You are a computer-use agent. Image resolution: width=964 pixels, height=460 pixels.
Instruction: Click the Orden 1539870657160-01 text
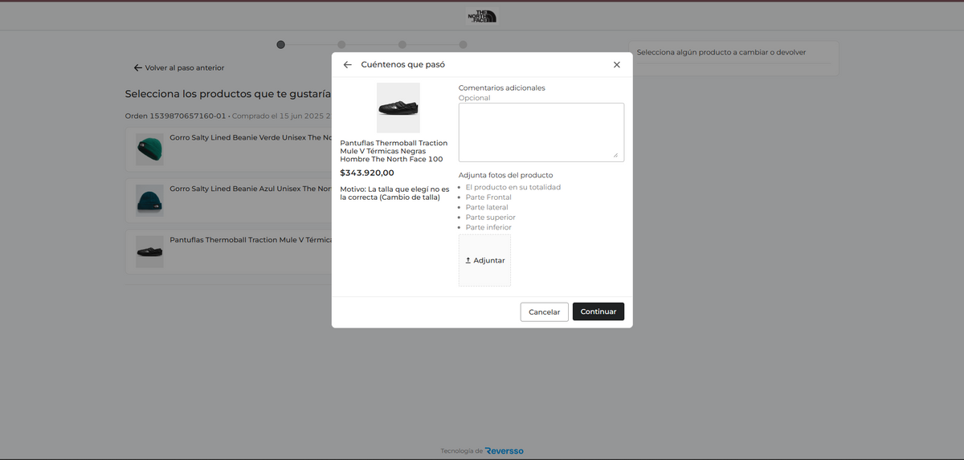176,116
